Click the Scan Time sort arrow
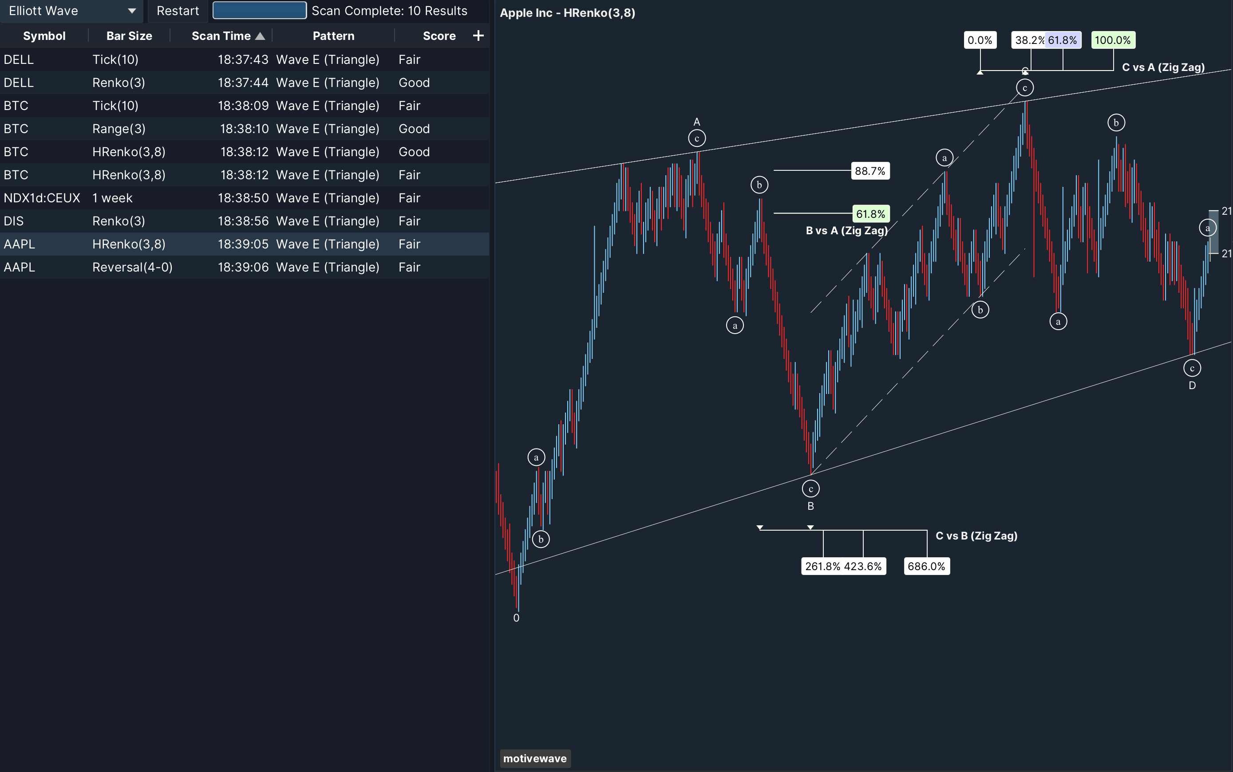This screenshot has height=772, width=1233. [260, 36]
